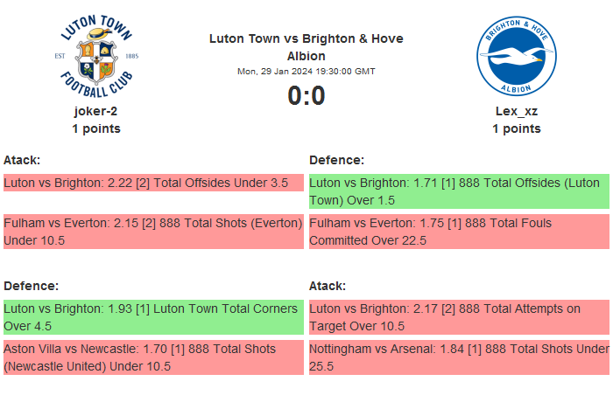Select the Mon, 29 Jan 2024 match date
613x402 pixels.
(306, 71)
